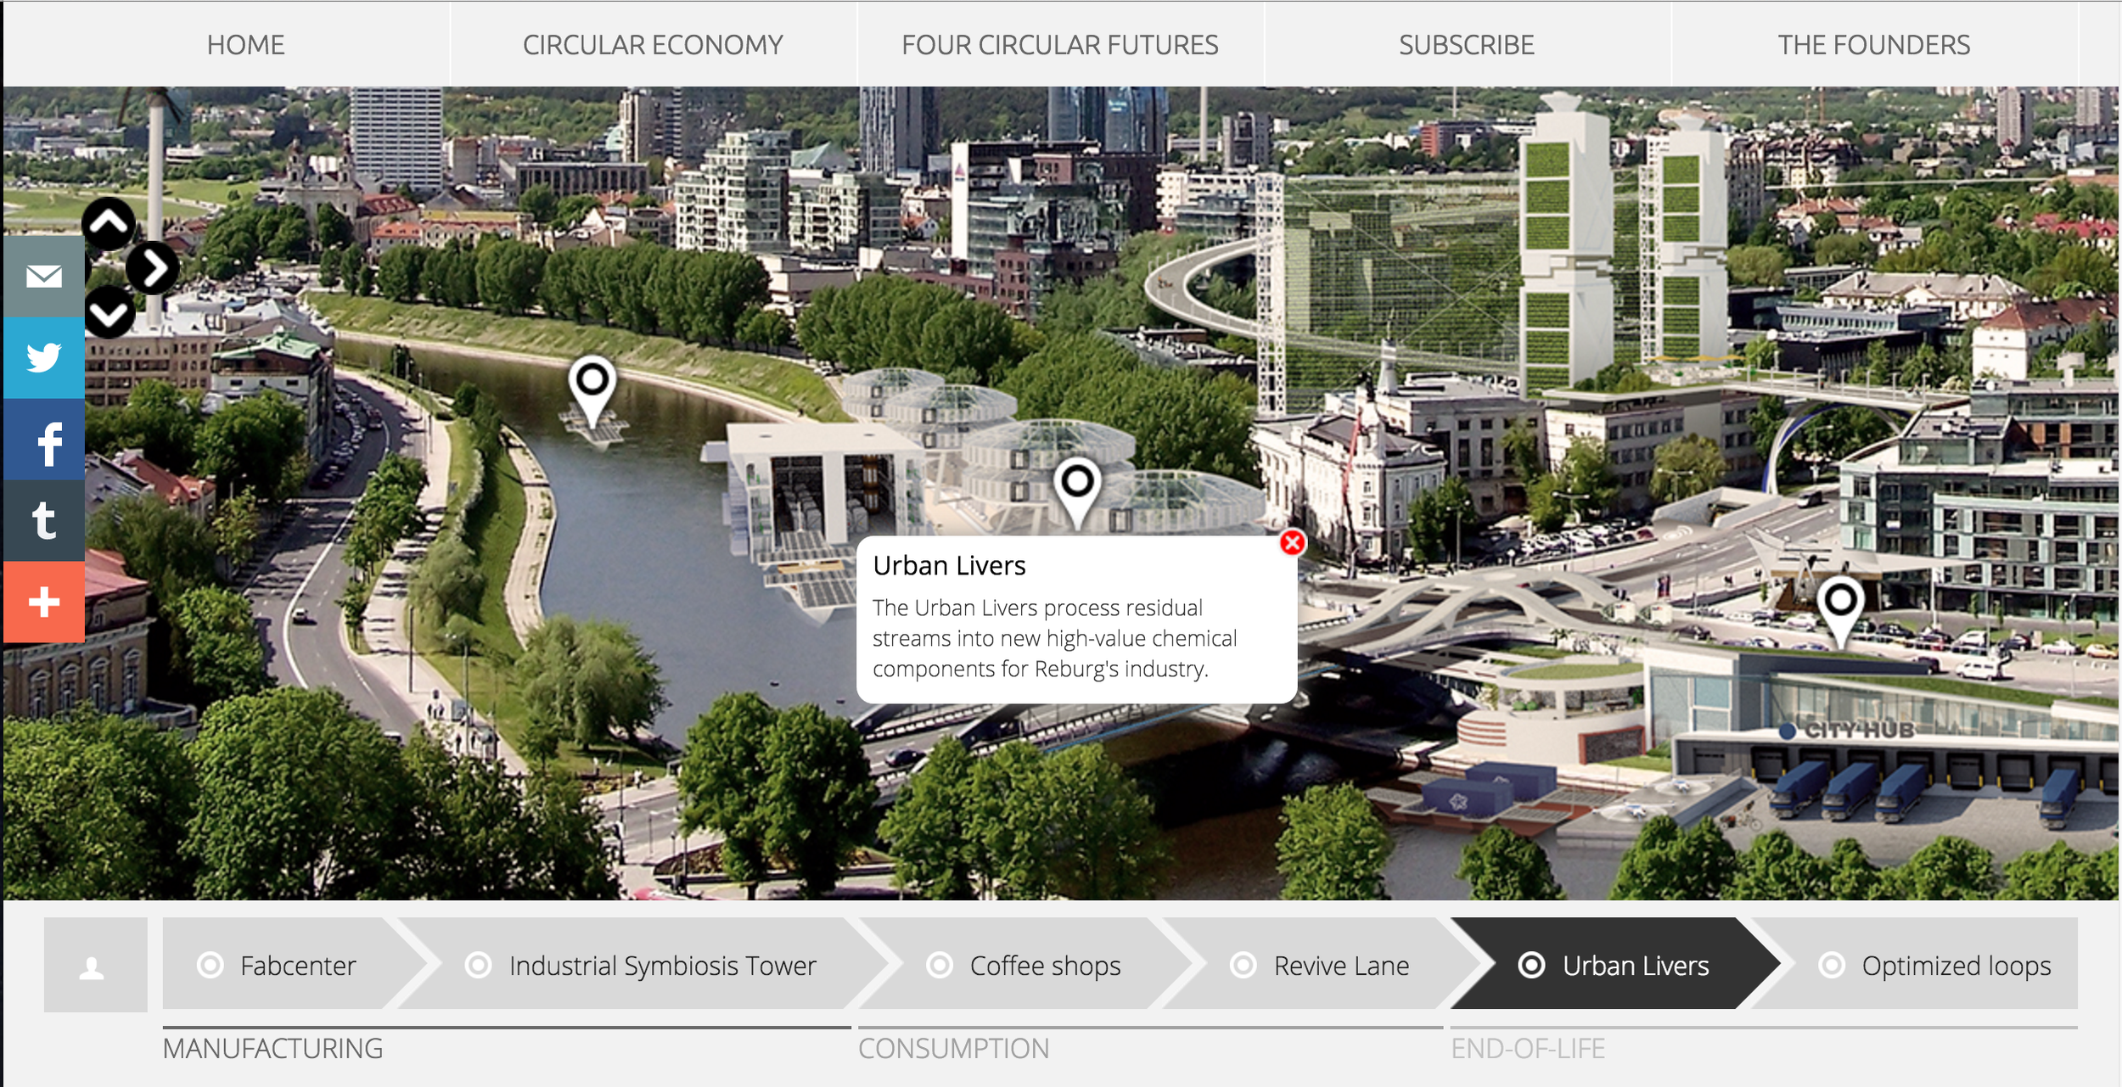Open Circular Economy menu item
Screen dimensions: 2122x1087
652,44
